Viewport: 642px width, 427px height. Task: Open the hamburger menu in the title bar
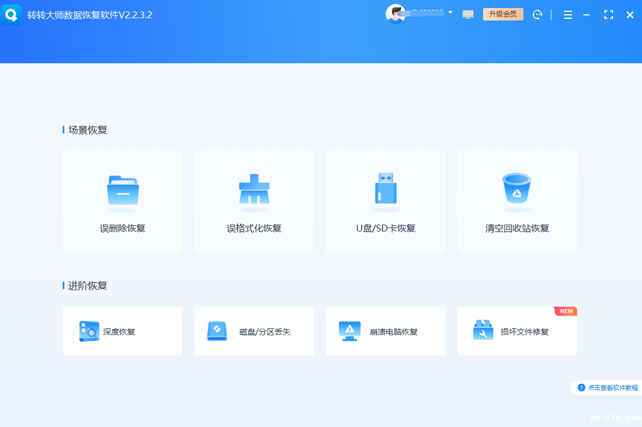point(568,15)
